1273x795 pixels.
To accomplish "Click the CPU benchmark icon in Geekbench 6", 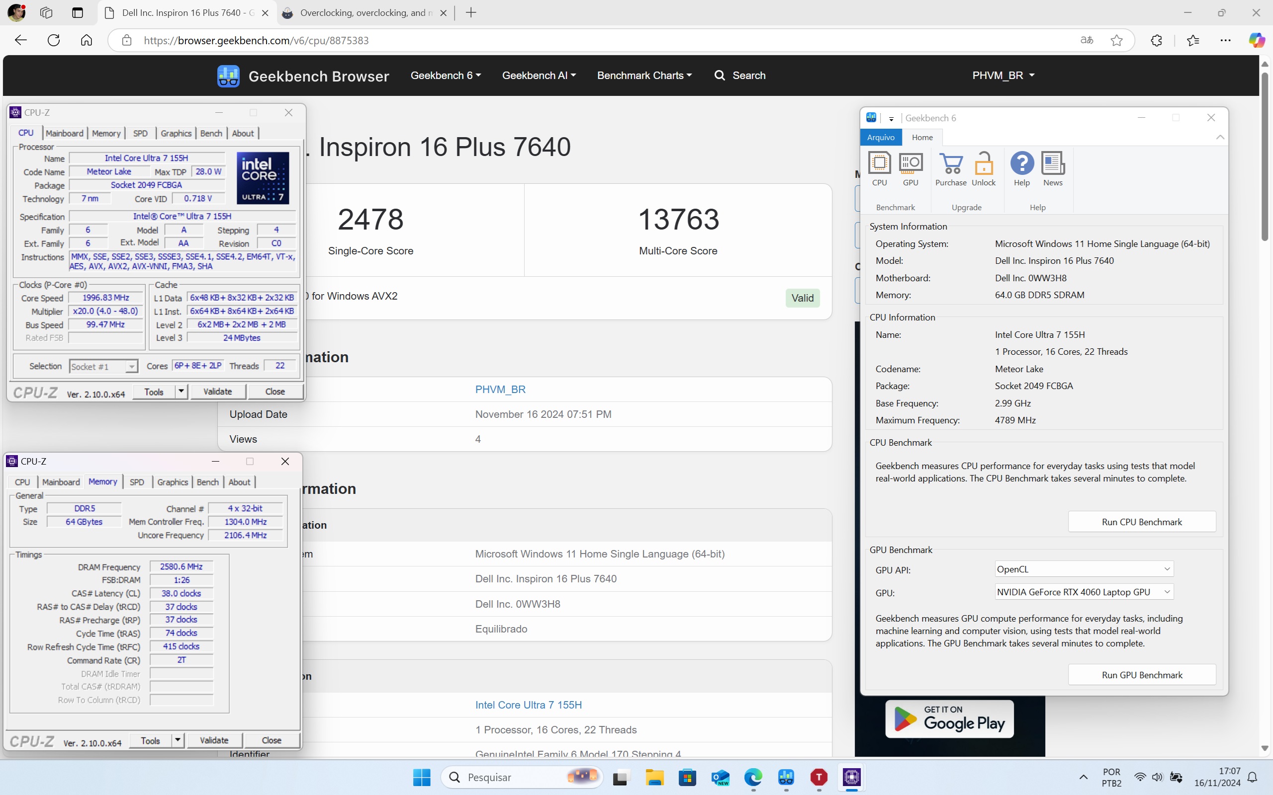I will [x=879, y=168].
